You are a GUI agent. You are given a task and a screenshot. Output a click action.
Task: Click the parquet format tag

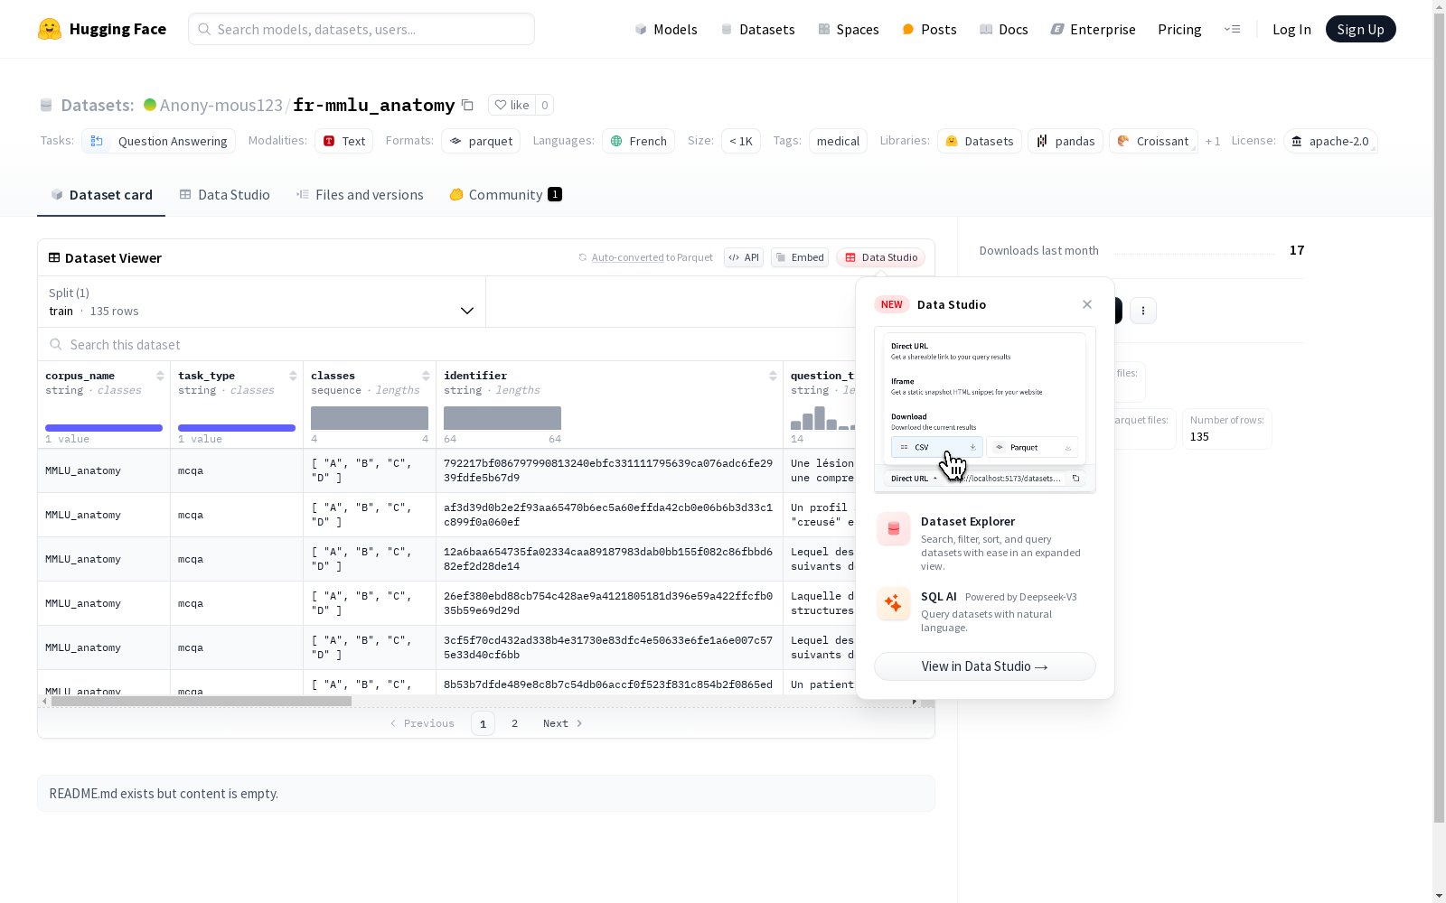[x=481, y=141]
